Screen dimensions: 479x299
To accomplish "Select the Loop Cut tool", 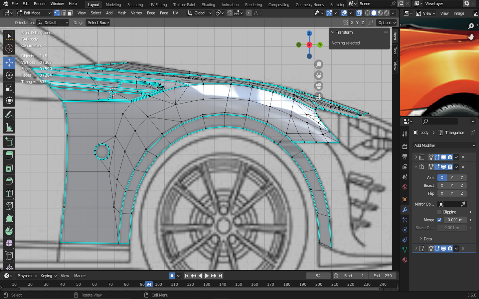I will [9, 193].
